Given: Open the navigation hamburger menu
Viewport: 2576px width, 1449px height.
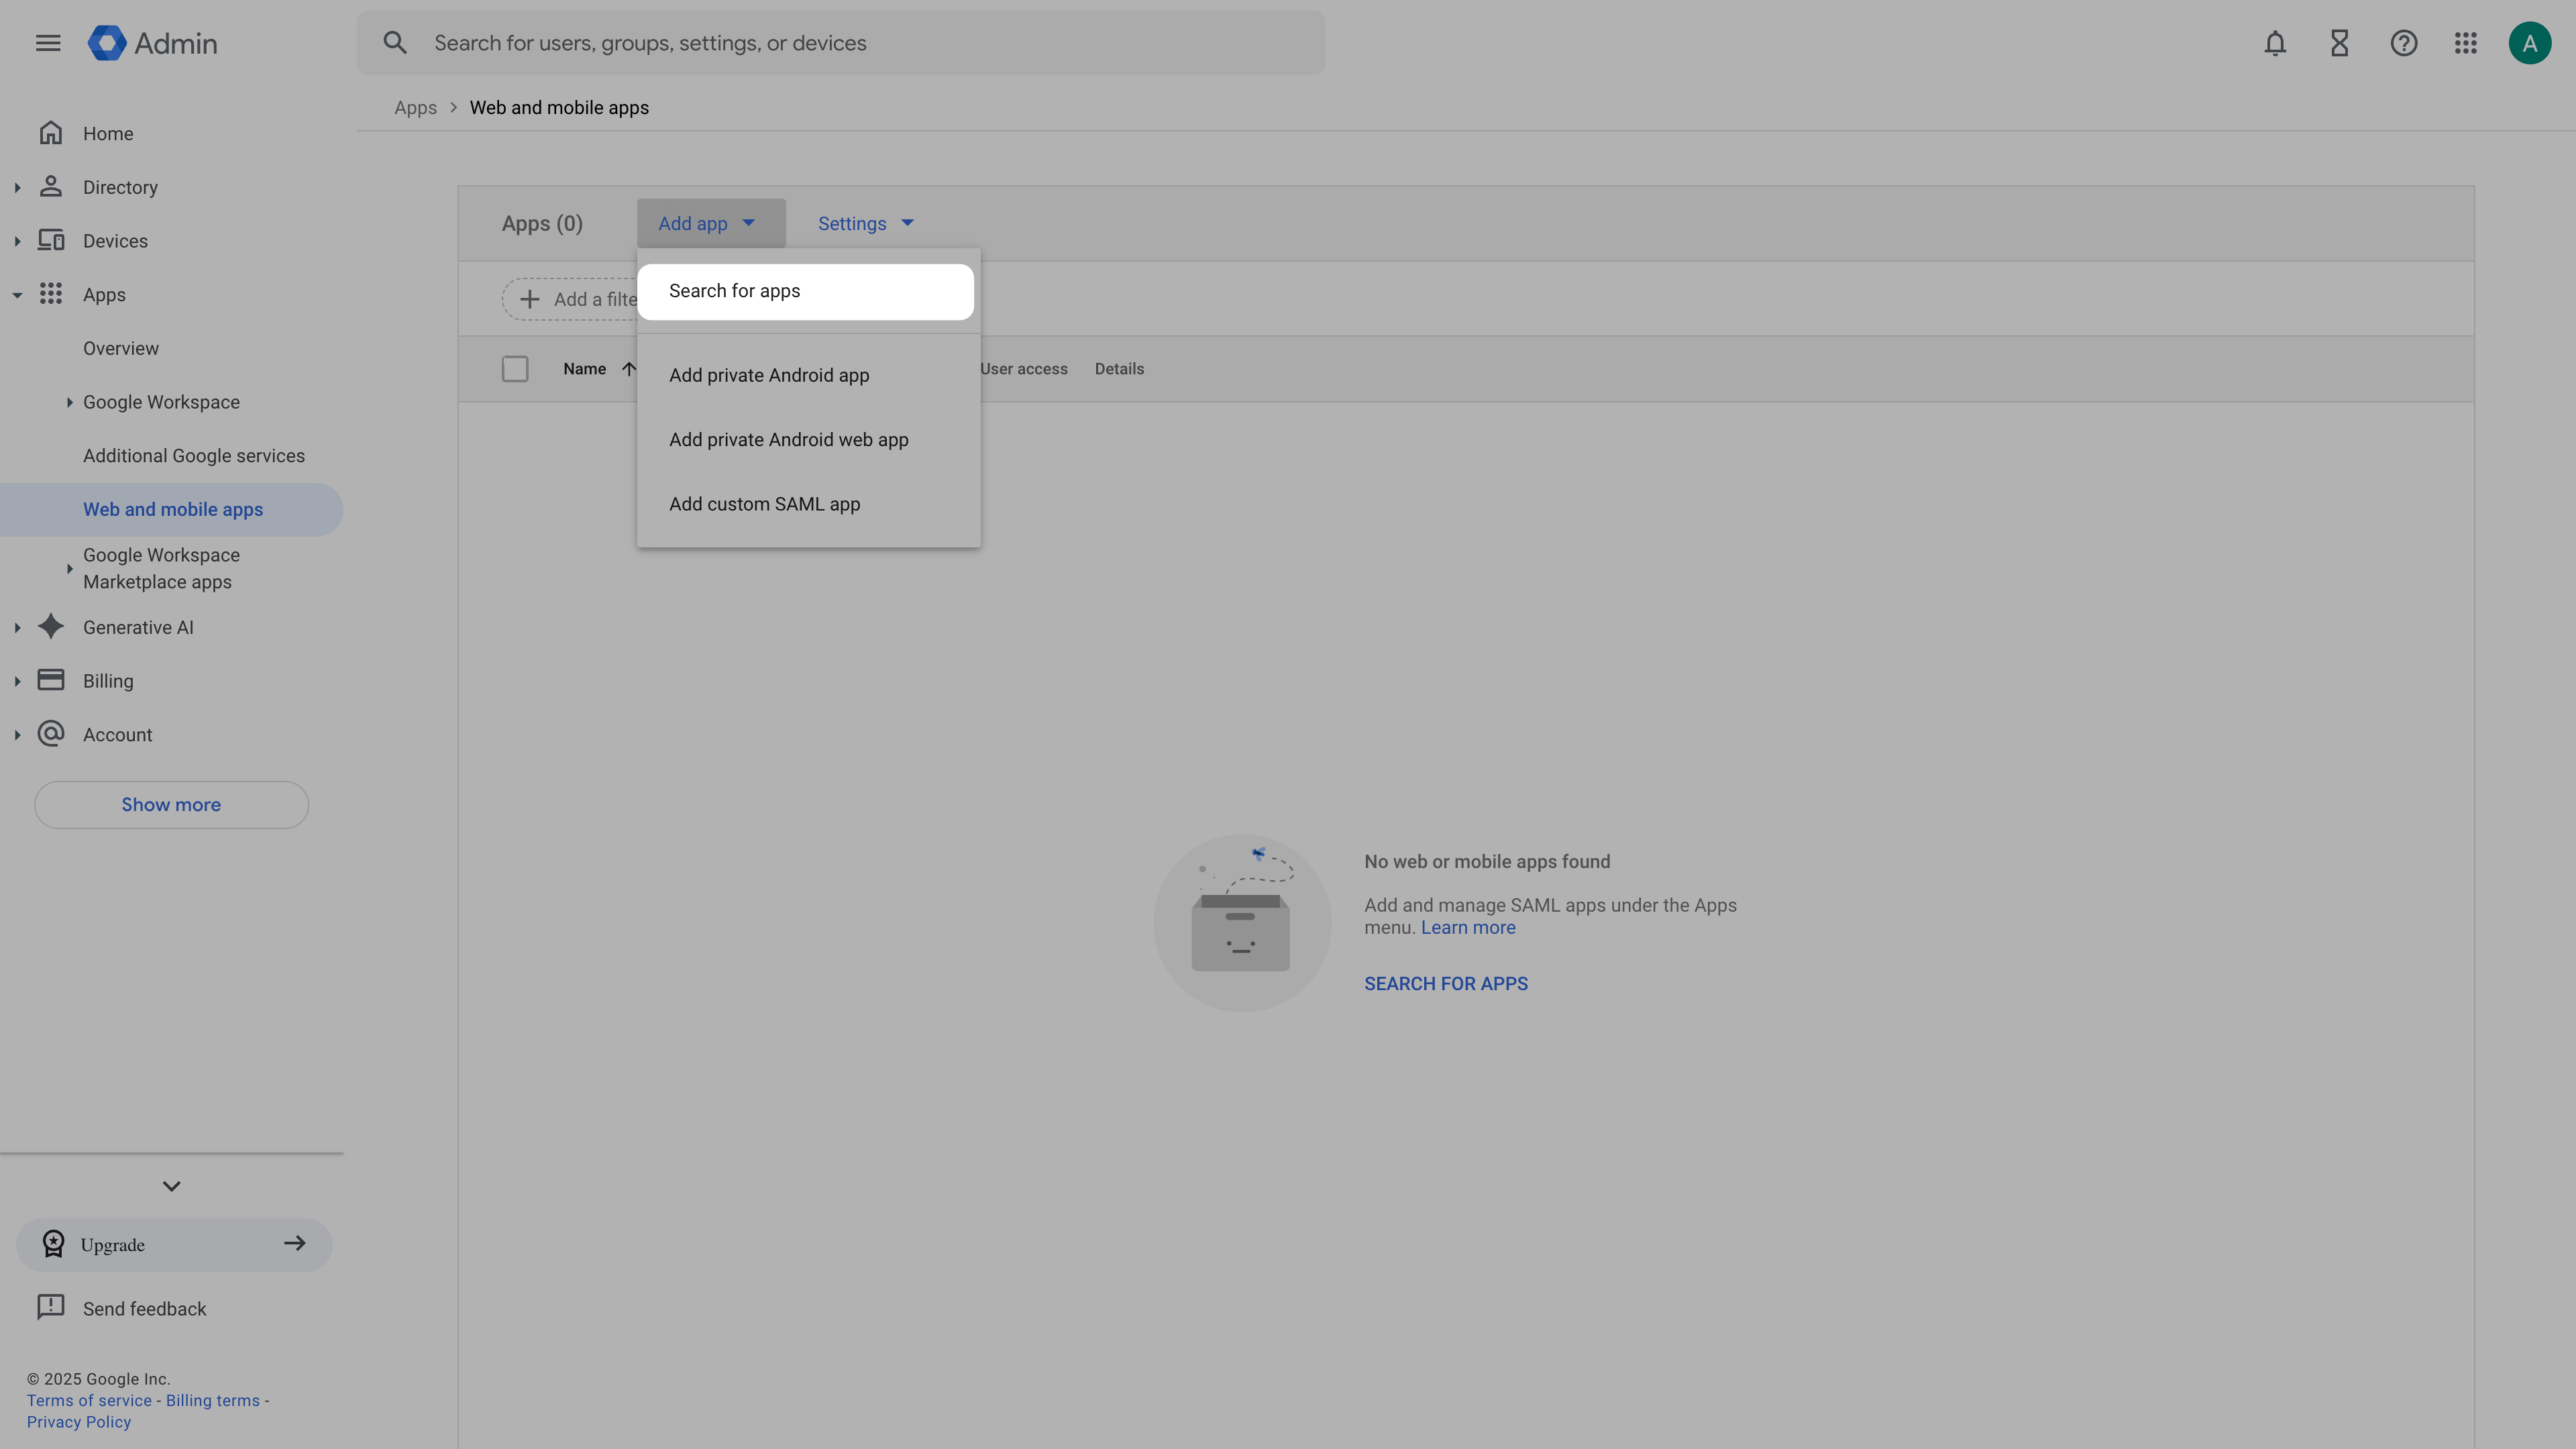Looking at the screenshot, I should pyautogui.click(x=47, y=43).
